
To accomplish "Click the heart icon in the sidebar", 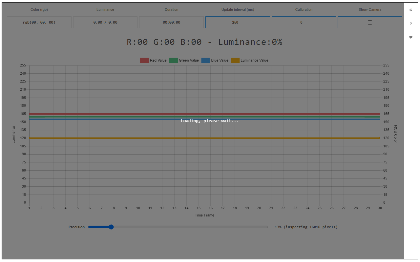I will coord(411,37).
